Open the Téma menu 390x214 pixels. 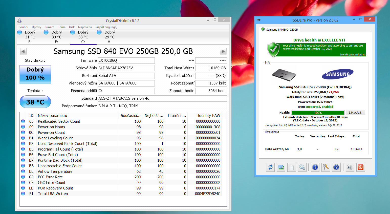pos(62,27)
